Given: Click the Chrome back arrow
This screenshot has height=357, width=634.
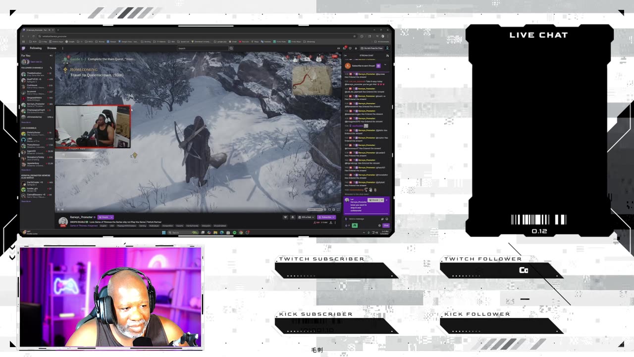Looking at the screenshot, I should click(x=23, y=36).
